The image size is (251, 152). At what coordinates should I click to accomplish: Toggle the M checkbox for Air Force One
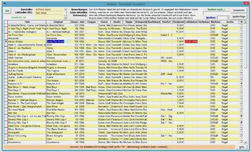pos(241,35)
